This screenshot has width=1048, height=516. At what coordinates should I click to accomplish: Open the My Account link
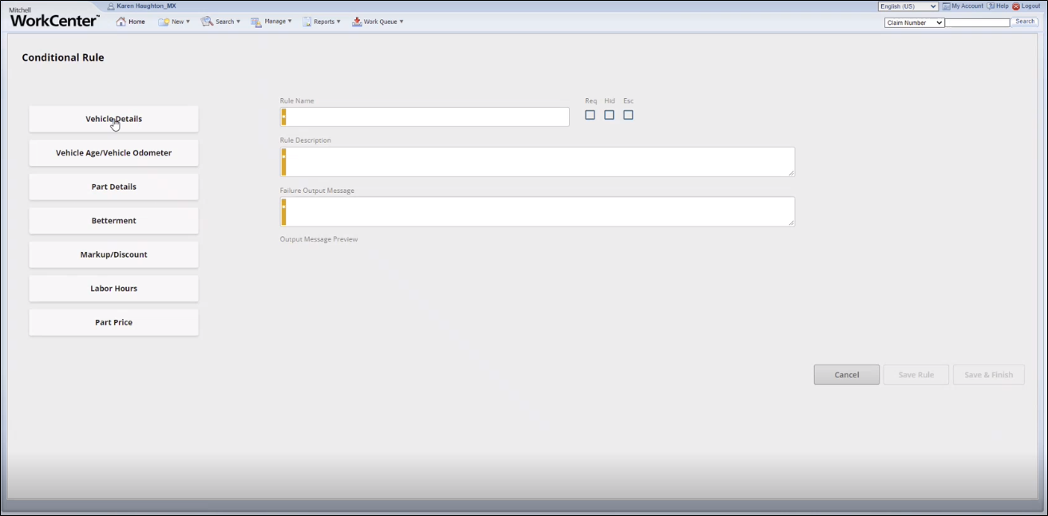tap(967, 6)
